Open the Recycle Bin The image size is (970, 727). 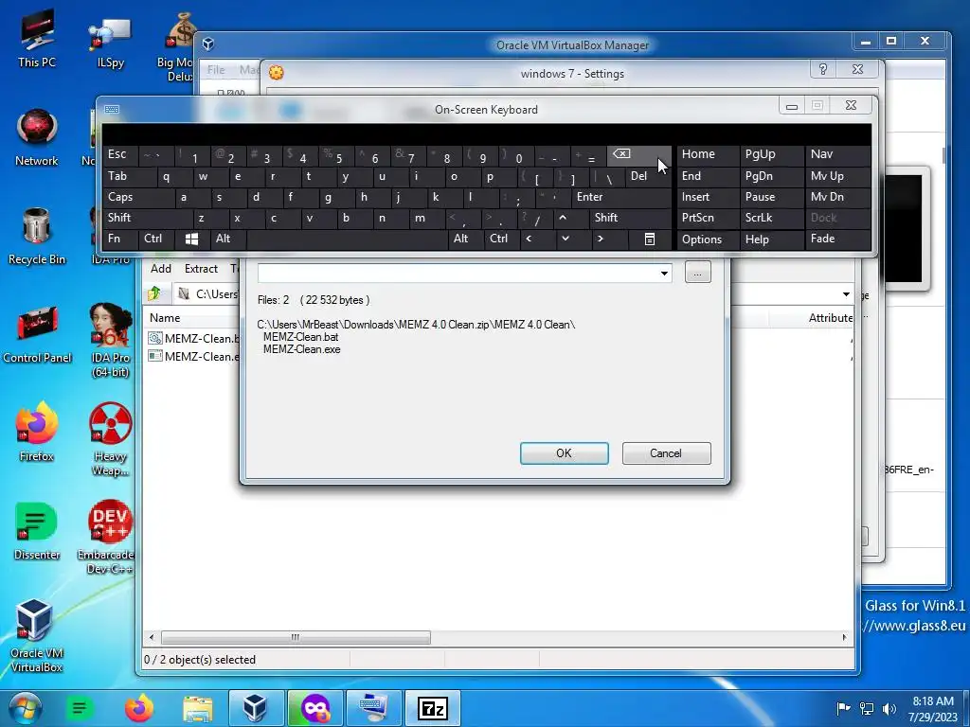(x=37, y=236)
